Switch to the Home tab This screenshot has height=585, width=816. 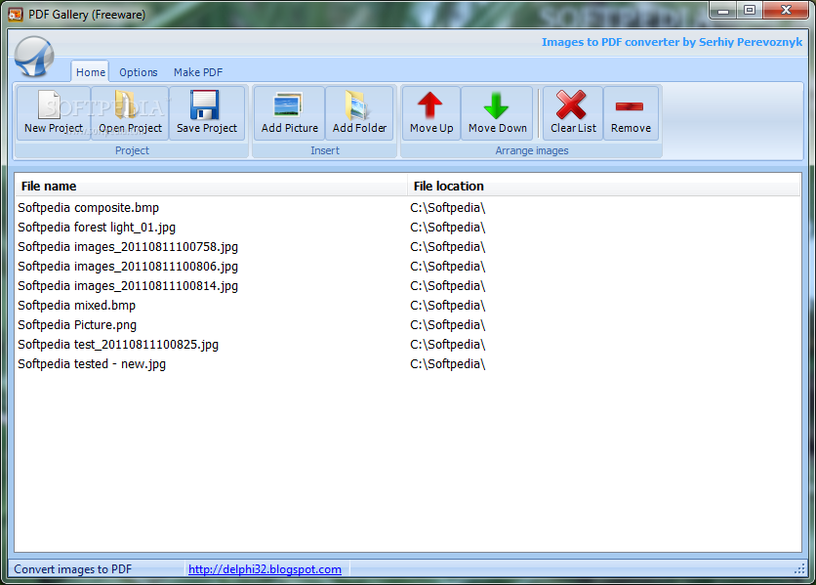click(91, 72)
